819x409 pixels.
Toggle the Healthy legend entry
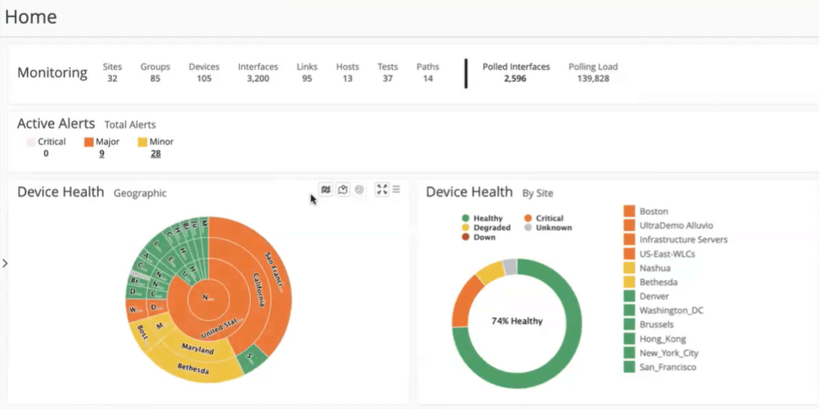[x=483, y=218]
